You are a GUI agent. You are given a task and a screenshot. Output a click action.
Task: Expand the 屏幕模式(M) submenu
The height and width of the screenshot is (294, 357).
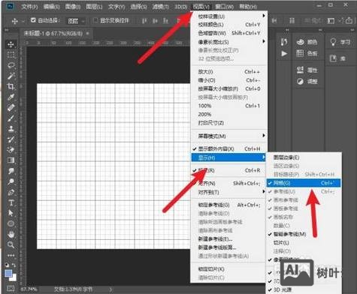[228, 136]
